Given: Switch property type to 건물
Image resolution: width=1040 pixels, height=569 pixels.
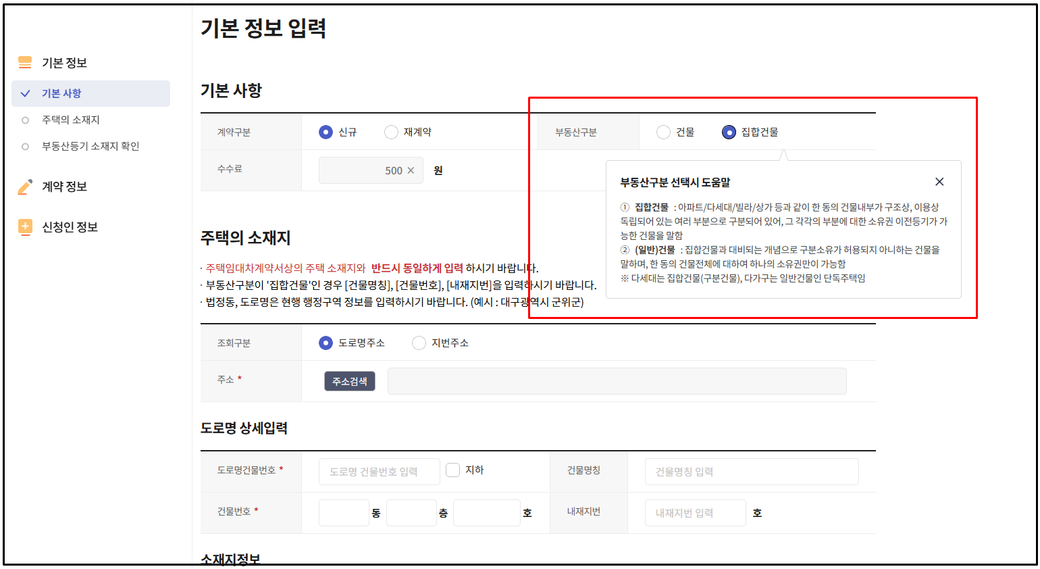Looking at the screenshot, I should click(x=662, y=132).
